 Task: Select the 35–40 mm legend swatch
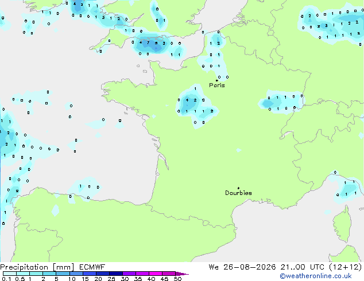point(142,274)
